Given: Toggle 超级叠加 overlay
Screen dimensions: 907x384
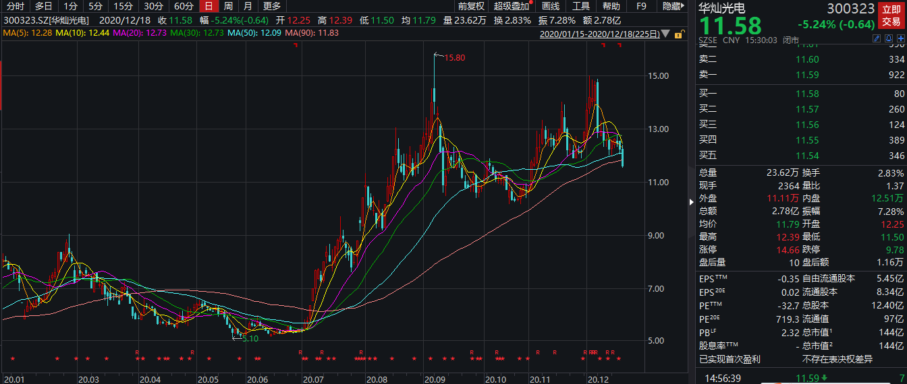Looking at the screenshot, I should click(512, 6).
